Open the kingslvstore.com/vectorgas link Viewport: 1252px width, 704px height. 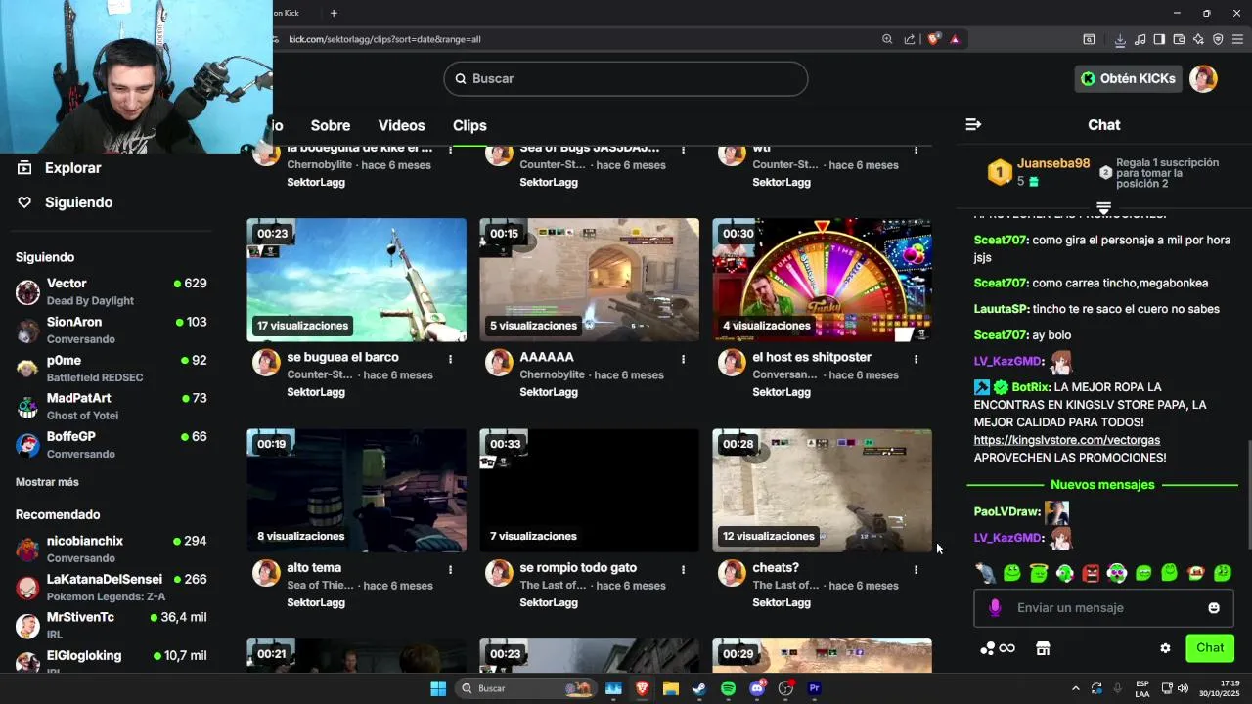pos(1066,440)
